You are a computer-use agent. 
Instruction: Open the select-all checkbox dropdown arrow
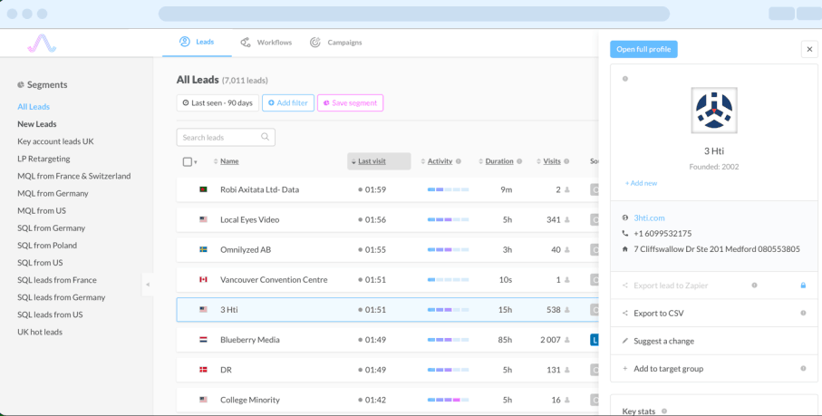click(x=196, y=162)
